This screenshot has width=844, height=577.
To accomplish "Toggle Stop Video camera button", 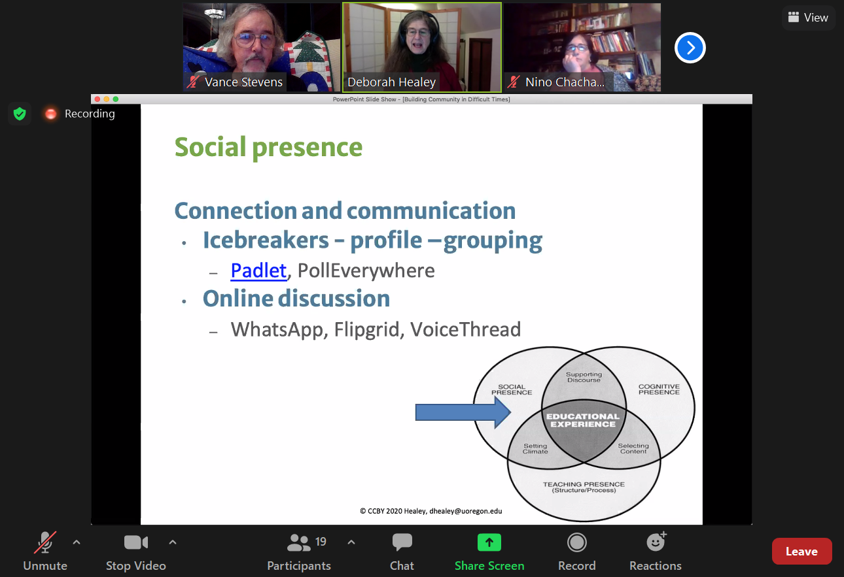I will pyautogui.click(x=136, y=551).
